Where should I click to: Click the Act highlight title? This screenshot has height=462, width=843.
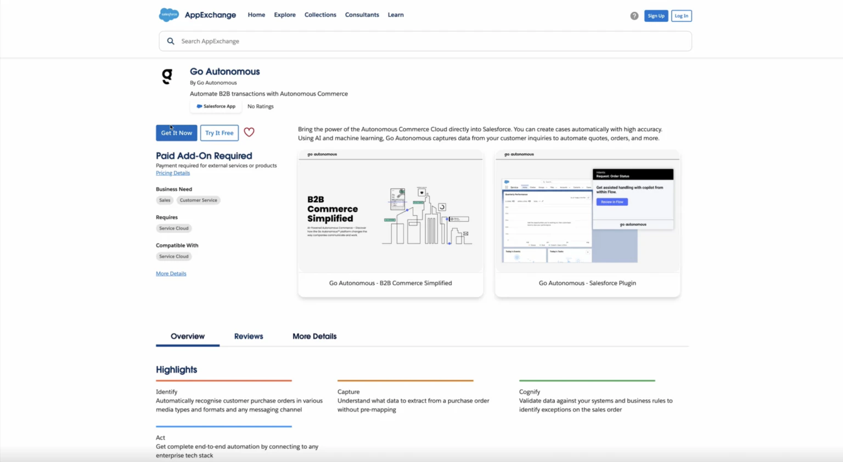click(160, 438)
